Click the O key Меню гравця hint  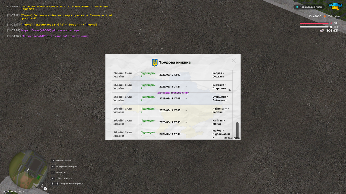pos(61,161)
